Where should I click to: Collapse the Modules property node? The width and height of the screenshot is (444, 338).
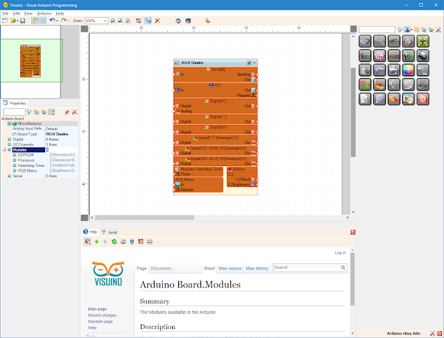[x=9, y=150]
